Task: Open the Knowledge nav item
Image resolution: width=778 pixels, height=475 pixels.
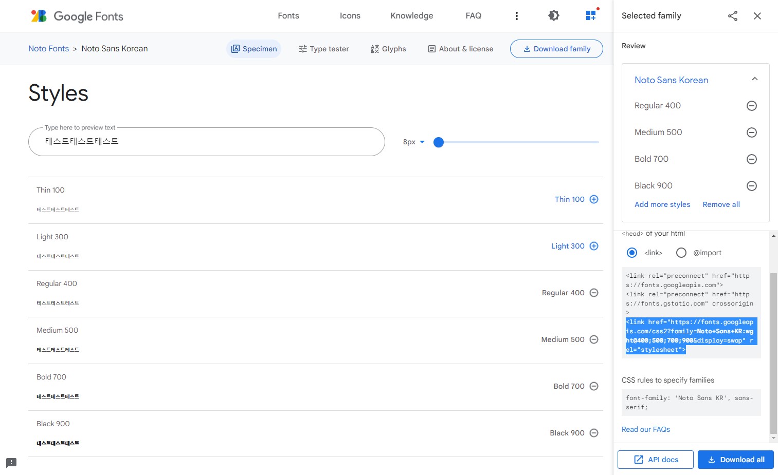Action: point(412,16)
